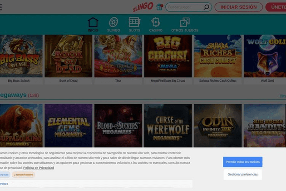Screen dimensions: 286x191
Task: Click the Buffalo King Megaways thumbnail
Action: click(21, 126)
